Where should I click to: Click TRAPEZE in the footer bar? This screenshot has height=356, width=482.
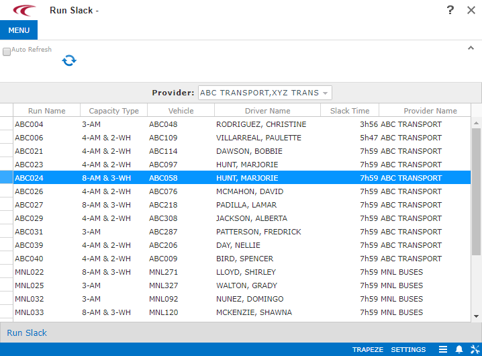(x=368, y=349)
